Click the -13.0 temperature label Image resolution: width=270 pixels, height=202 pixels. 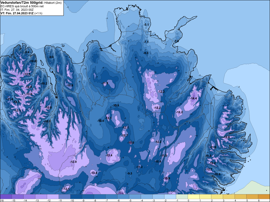(29, 94)
